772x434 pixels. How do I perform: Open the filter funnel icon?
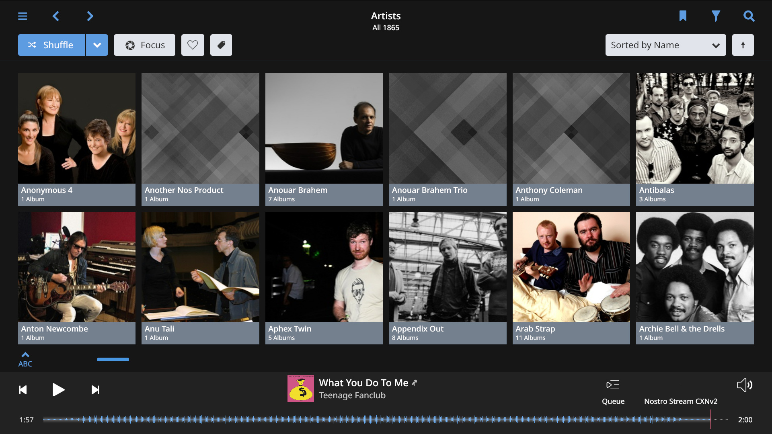(716, 16)
